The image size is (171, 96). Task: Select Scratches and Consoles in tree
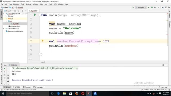coord(15,31)
